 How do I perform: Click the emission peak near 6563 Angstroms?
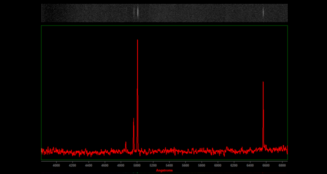tap(263, 83)
